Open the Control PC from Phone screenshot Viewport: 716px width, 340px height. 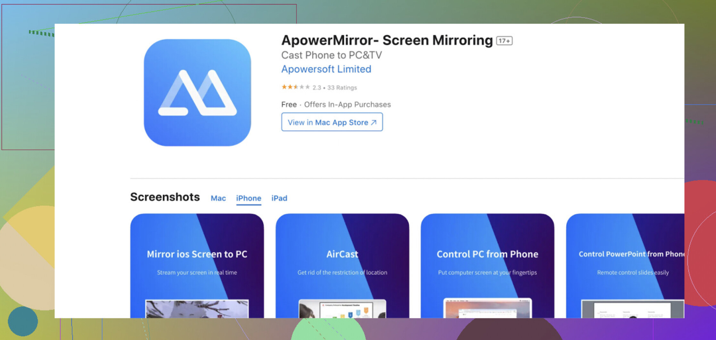pos(487,266)
